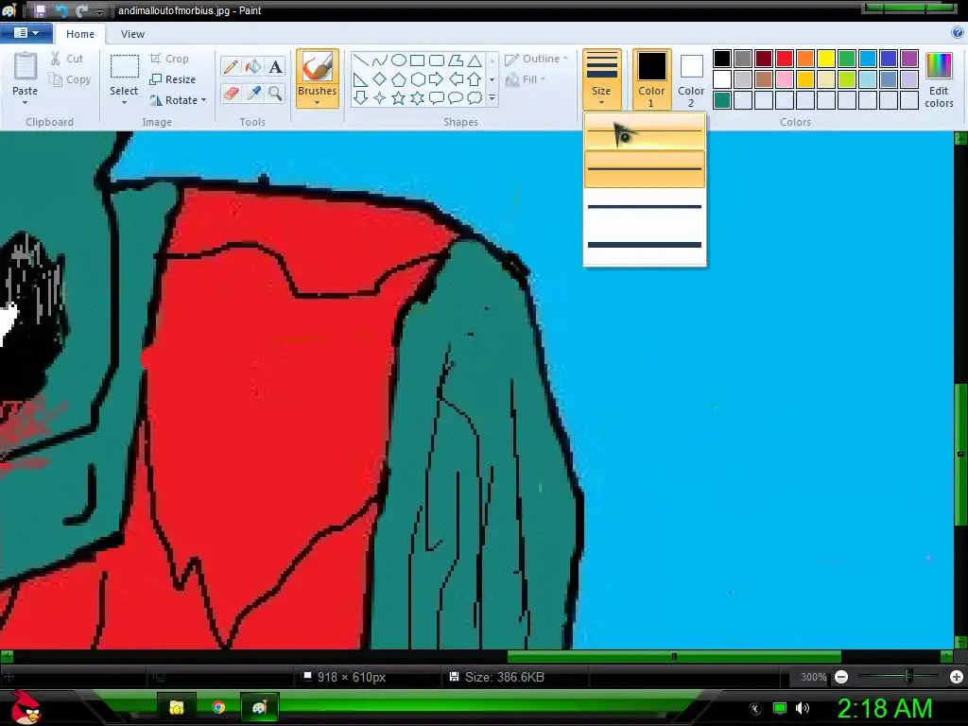Pick the third line size option

tap(645, 206)
